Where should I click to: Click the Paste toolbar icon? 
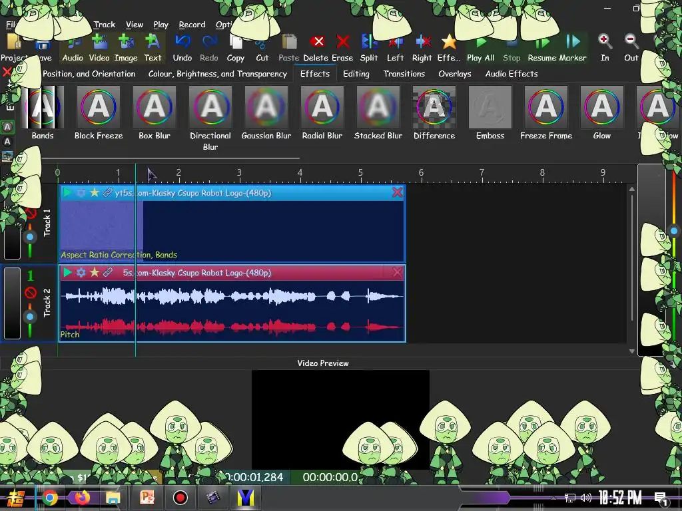(x=289, y=47)
